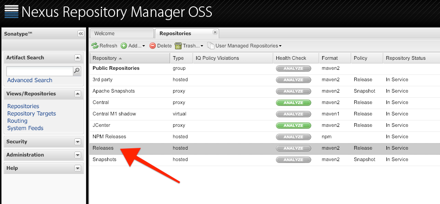The image size is (440, 204).
Task: Click ANALYZE for Central M1 shadow
Action: point(293,114)
